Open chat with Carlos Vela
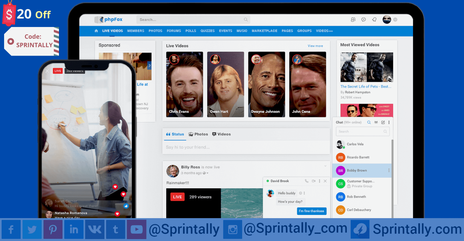This screenshot has height=241, width=464. (x=362, y=144)
